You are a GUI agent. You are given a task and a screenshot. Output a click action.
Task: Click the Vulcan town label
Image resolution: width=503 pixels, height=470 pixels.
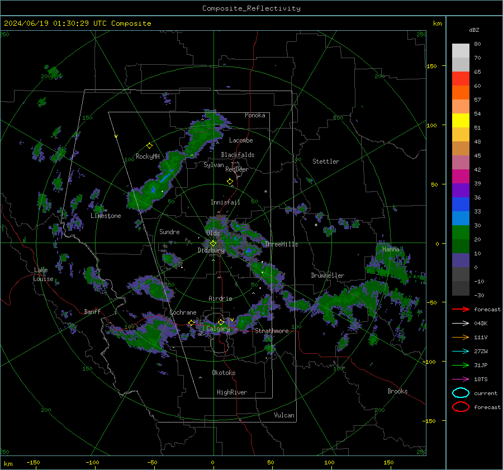click(284, 415)
